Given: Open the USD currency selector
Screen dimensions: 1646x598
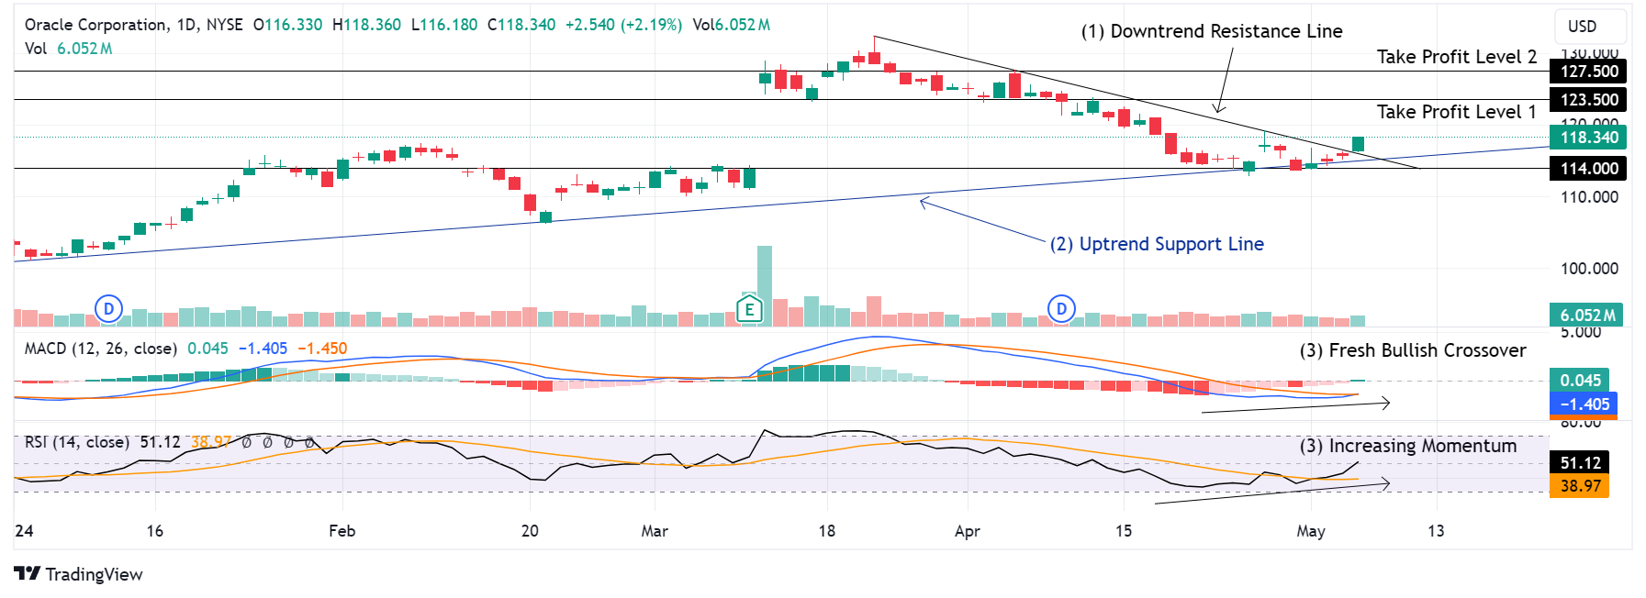Looking at the screenshot, I should tap(1590, 26).
